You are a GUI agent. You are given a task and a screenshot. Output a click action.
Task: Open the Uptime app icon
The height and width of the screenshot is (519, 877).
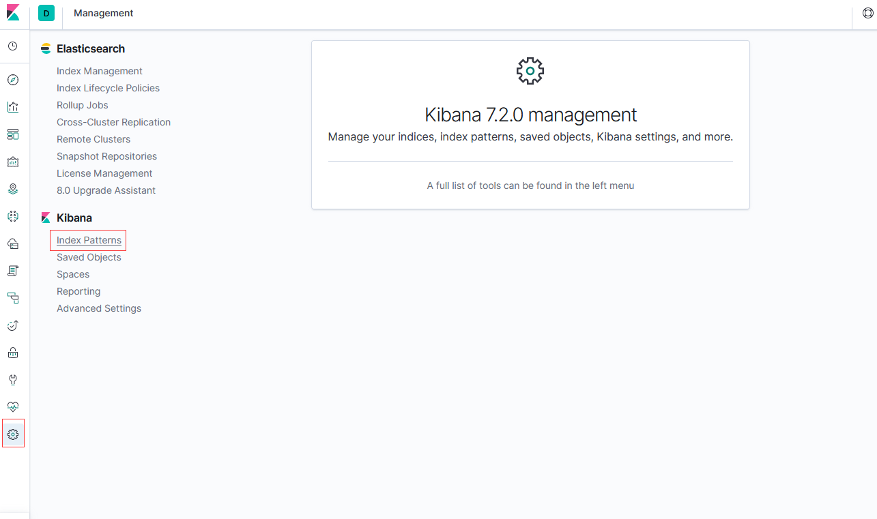(x=13, y=325)
